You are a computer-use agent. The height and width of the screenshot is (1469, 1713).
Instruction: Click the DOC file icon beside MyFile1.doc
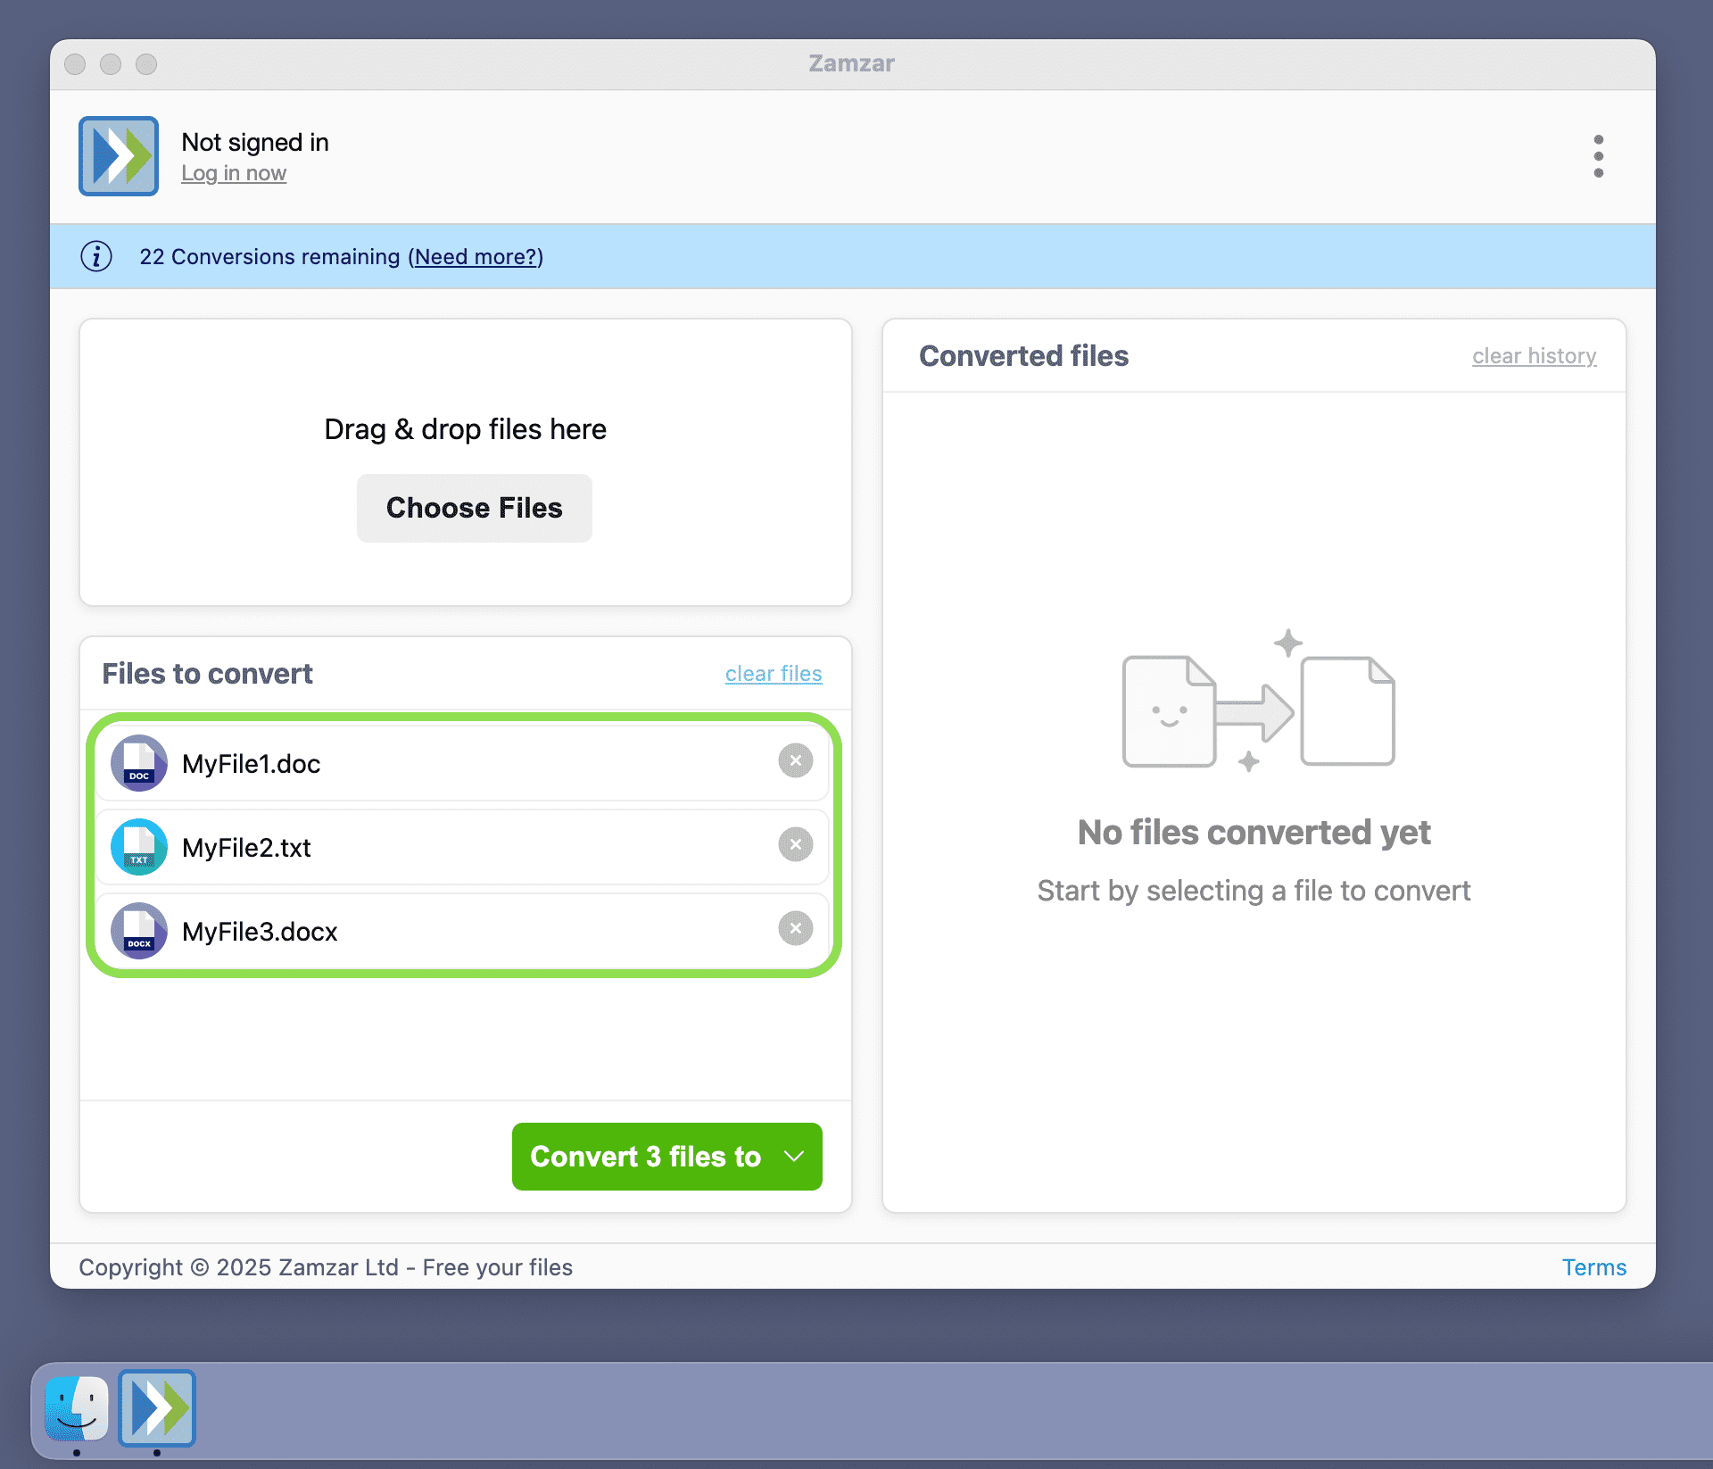pyautogui.click(x=138, y=763)
